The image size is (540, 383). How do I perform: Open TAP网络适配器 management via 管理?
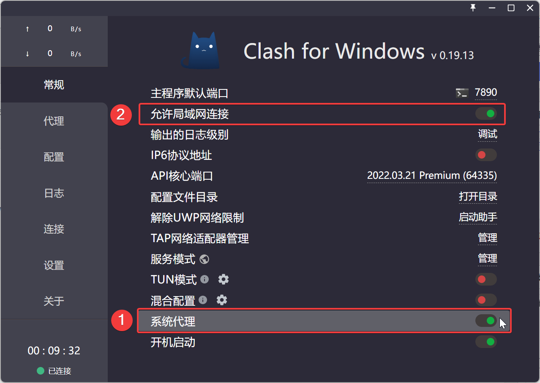point(487,238)
